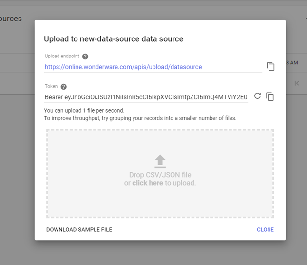The width and height of the screenshot is (307, 265).
Task: Go to first page using background pagination icon
Action: tap(297, 83)
